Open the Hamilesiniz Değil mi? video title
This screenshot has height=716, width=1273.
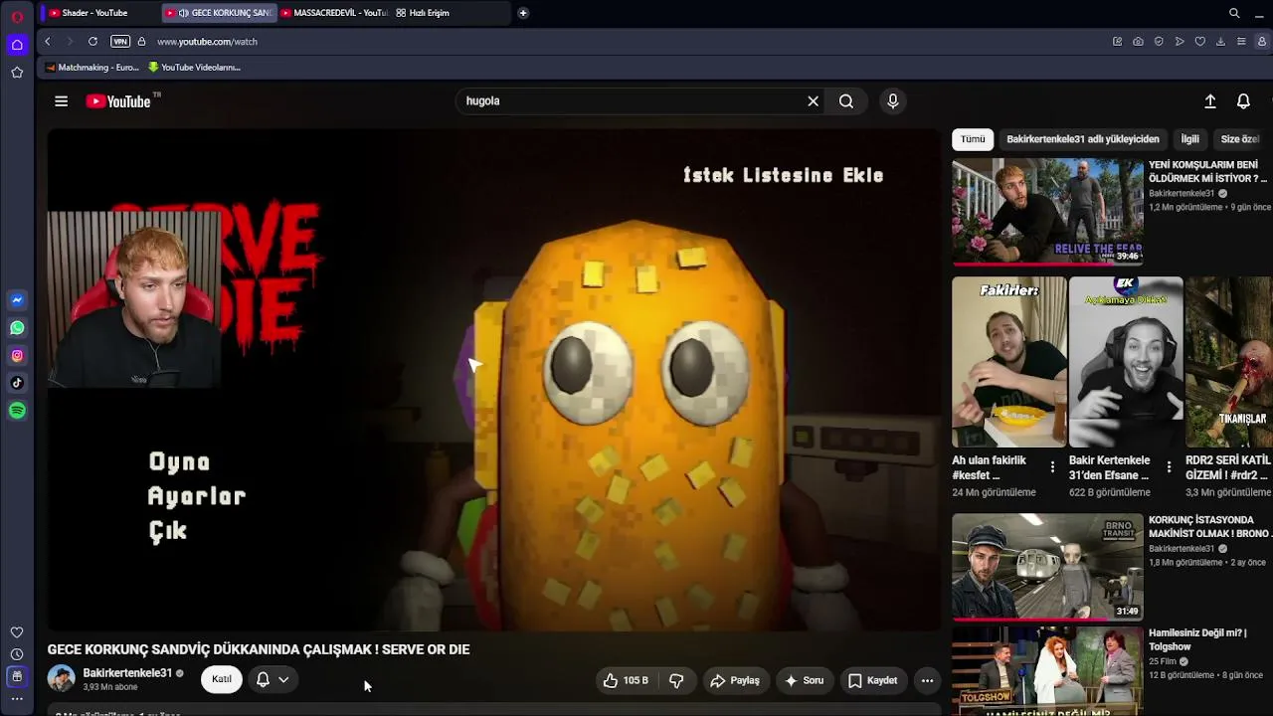(1197, 639)
